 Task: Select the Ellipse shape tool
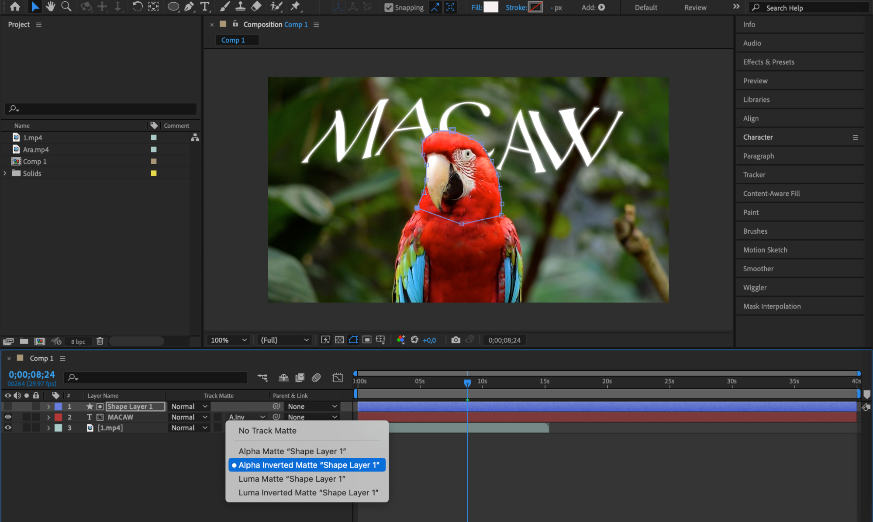(x=173, y=7)
